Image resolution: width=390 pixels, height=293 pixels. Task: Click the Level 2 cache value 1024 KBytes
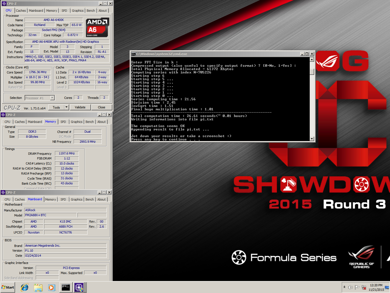82,82
